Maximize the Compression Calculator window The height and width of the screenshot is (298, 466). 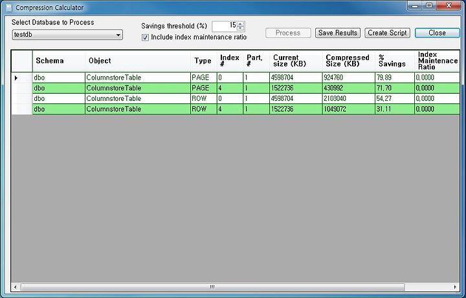tap(430, 6)
